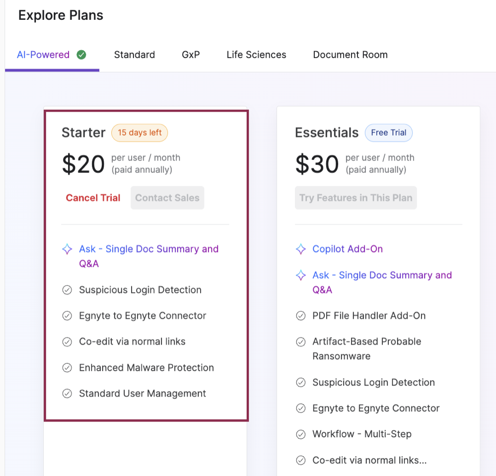The width and height of the screenshot is (496, 476).
Task: Click the checkmark icon beside Enhanced Malware Protection
Action: (x=67, y=368)
